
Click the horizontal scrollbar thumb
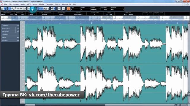[x=70, y=105]
